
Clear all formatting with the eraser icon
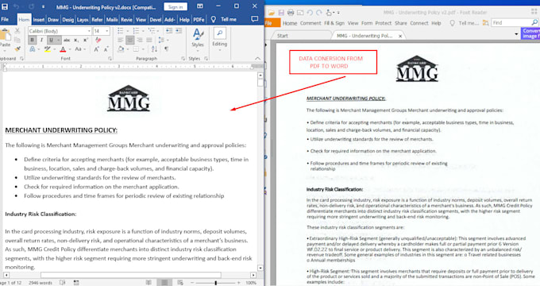98,40
